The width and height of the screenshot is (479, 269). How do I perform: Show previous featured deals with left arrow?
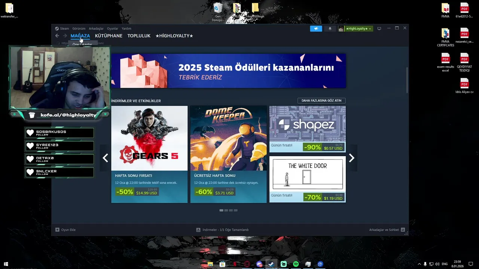[106, 158]
